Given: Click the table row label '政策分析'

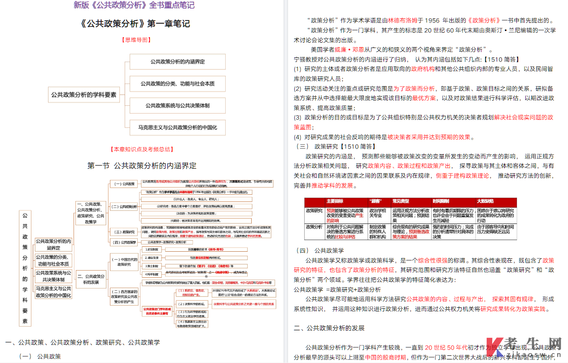Looking at the screenshot, I should click(314, 227).
